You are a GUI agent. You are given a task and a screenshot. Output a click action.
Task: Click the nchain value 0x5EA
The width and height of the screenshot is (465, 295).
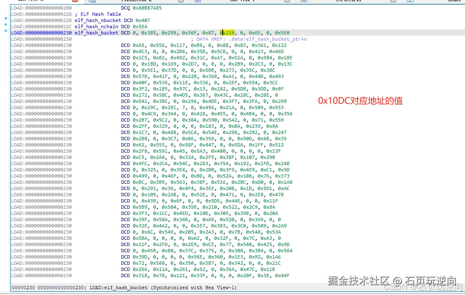tap(140, 27)
